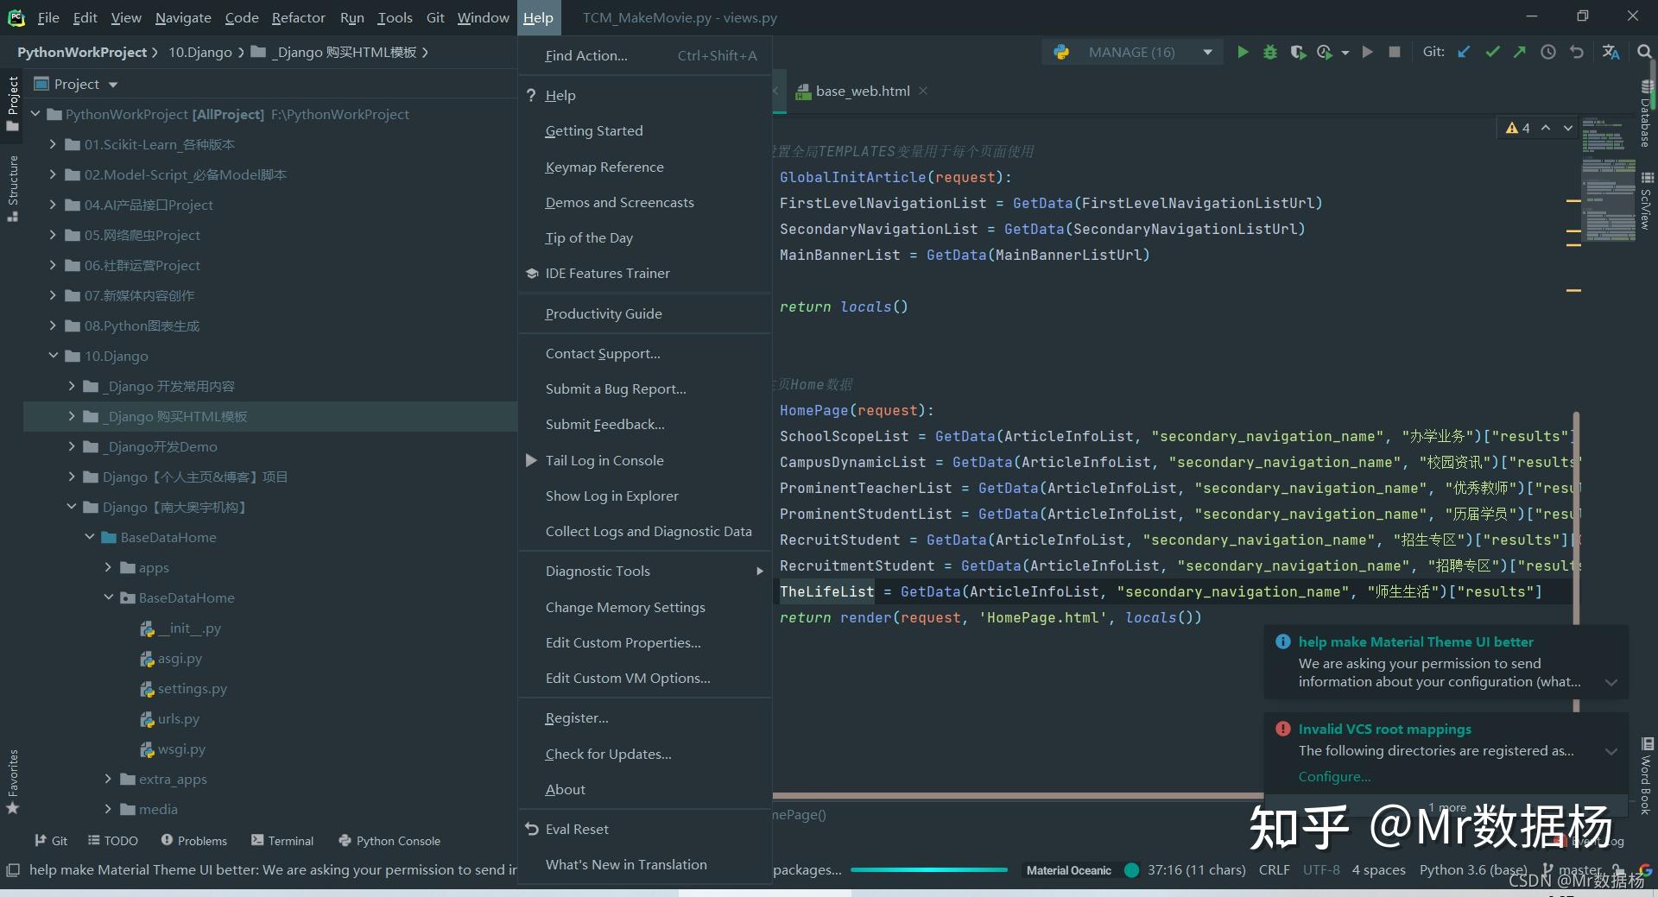Screen dimensions: 1658x897
Task: Start debugging with the green bug icon
Action: pyautogui.click(x=1269, y=53)
